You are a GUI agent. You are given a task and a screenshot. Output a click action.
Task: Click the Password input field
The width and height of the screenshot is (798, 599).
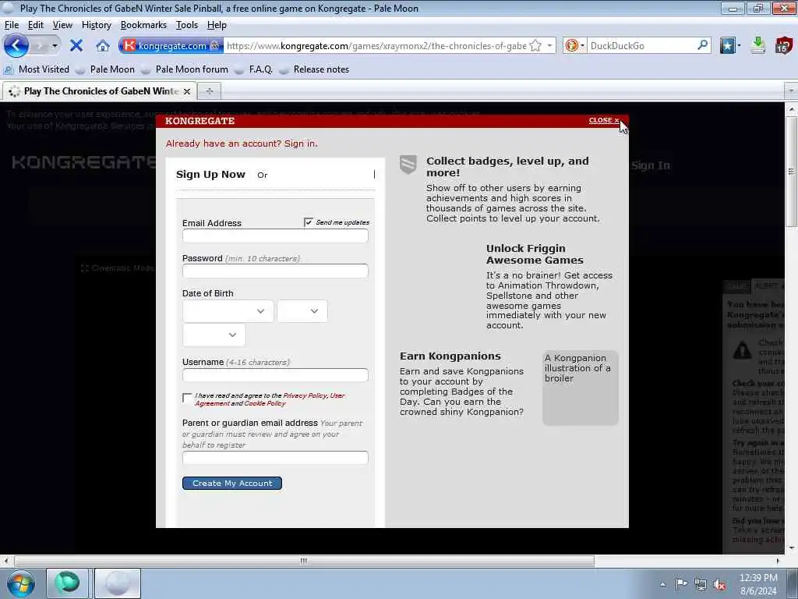click(x=275, y=271)
